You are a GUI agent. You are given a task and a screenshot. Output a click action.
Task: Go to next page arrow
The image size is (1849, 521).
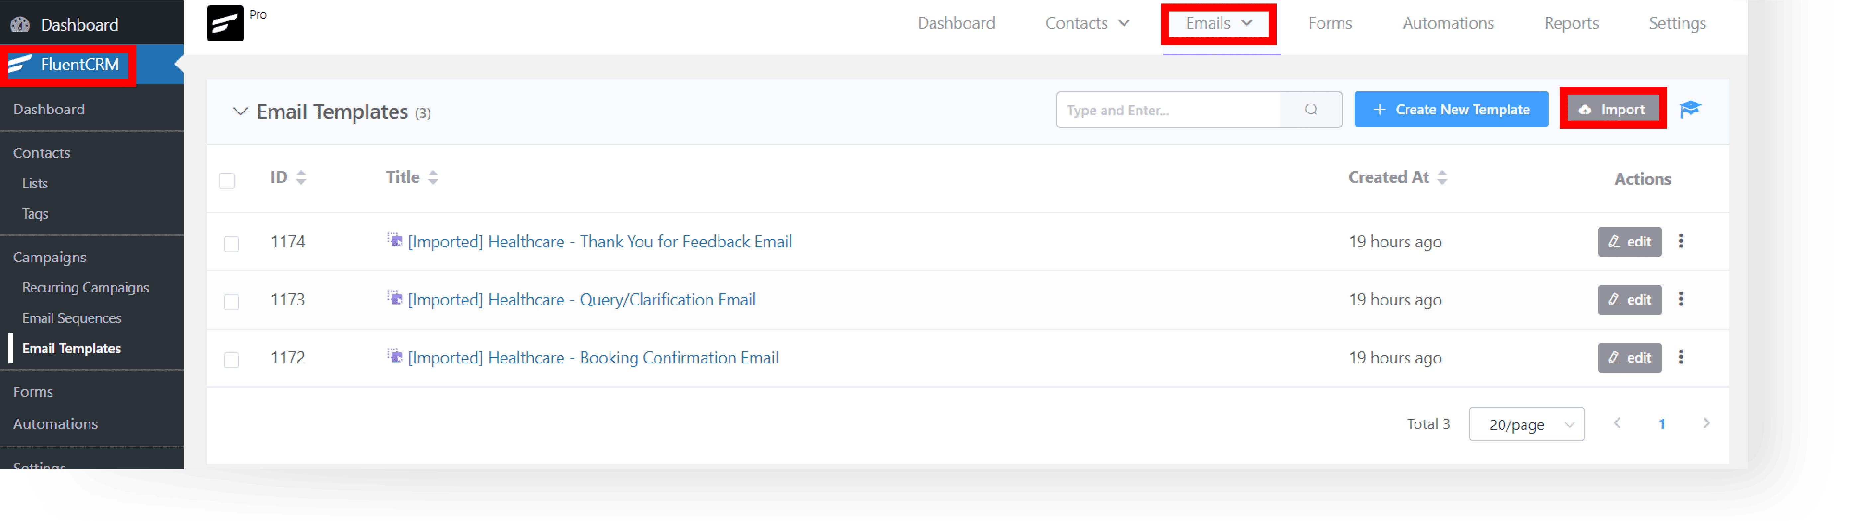coord(1706,423)
